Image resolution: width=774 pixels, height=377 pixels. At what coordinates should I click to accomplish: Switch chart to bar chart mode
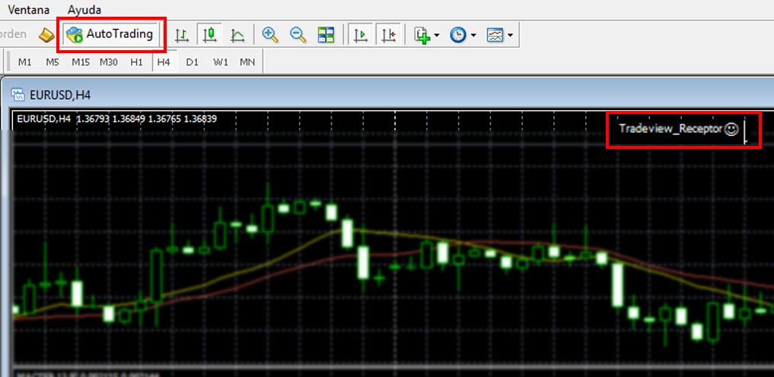point(182,34)
